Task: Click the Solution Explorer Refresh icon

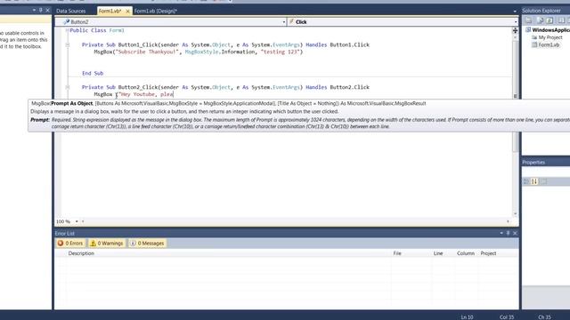Action: point(550,20)
